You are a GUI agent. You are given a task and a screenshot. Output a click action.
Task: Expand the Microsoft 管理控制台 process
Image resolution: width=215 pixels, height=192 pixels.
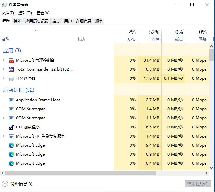[4, 60]
